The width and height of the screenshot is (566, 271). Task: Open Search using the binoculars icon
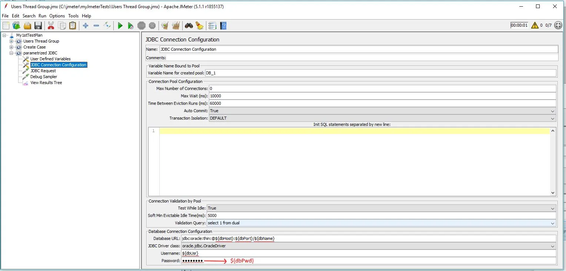pos(189,26)
